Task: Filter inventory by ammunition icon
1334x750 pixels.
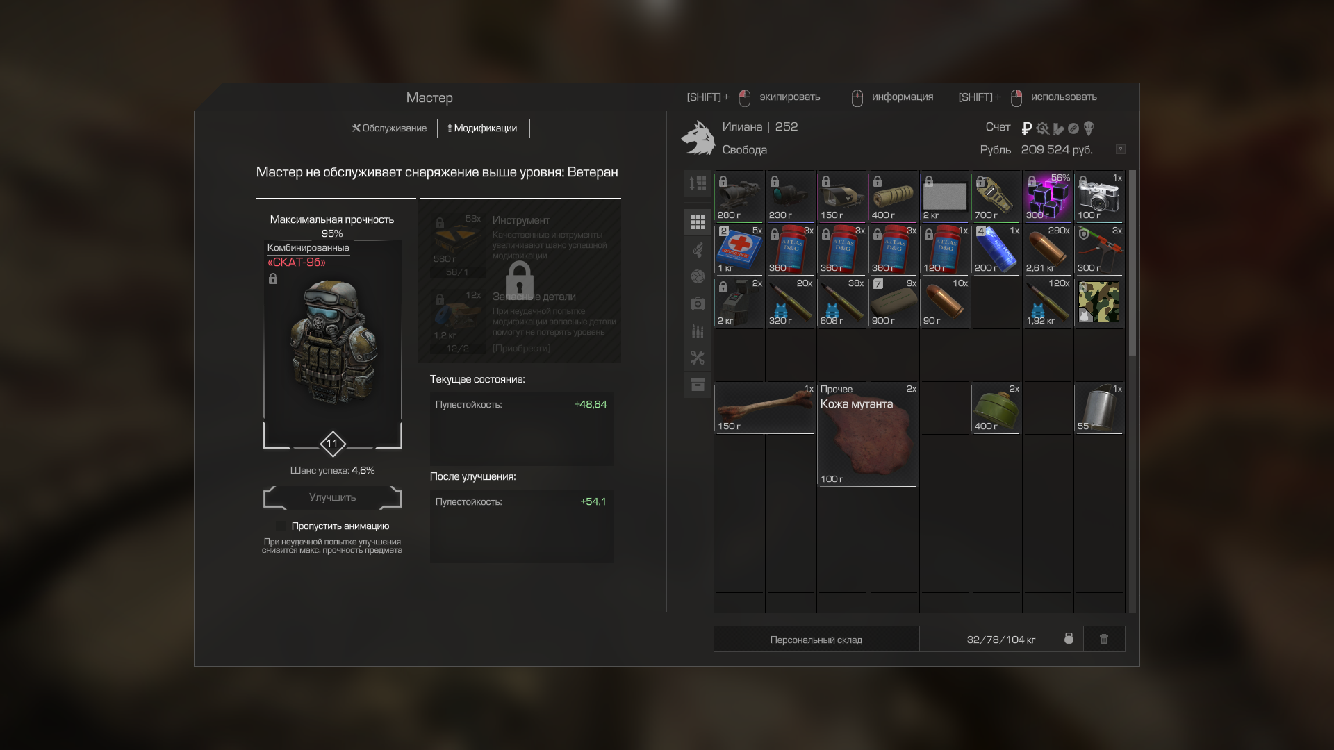Action: click(x=698, y=331)
